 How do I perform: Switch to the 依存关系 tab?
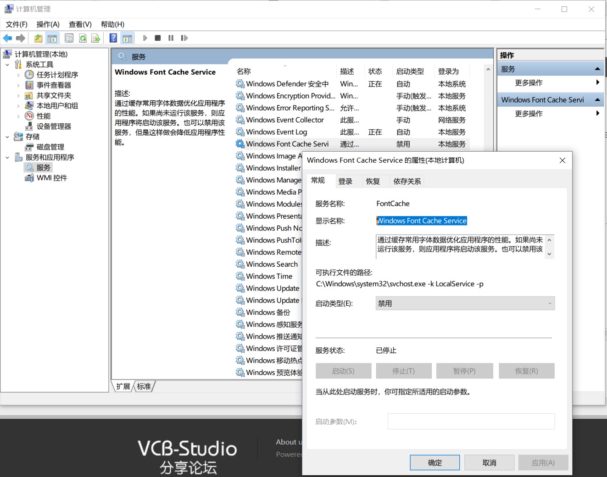pyautogui.click(x=407, y=181)
